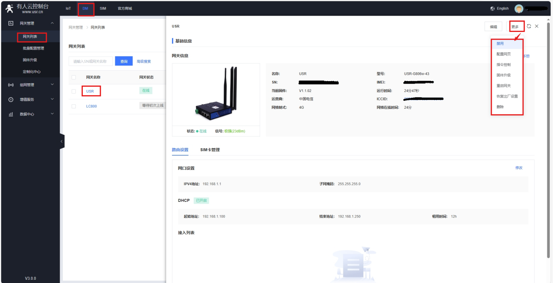This screenshot has width=553, height=283.
Task: Open the 更多 dropdown button
Action: tap(515, 27)
